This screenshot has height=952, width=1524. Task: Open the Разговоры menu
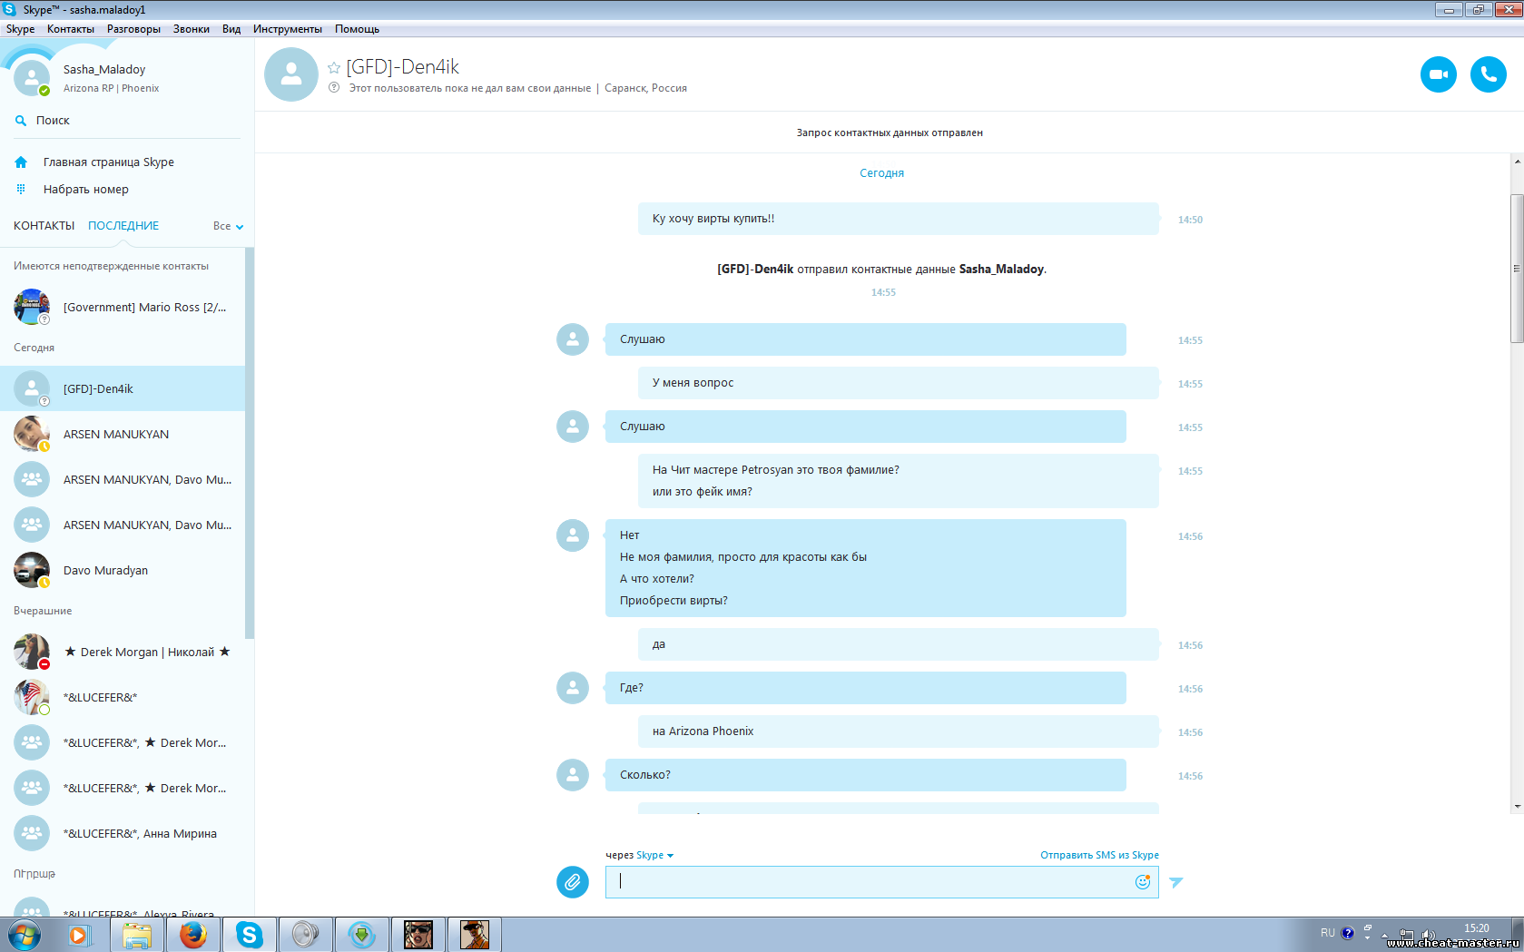point(133,29)
